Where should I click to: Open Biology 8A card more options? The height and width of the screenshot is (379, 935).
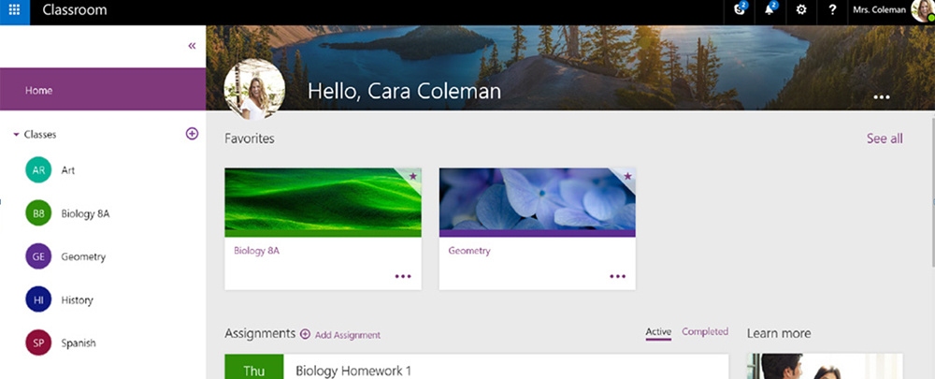[403, 276]
